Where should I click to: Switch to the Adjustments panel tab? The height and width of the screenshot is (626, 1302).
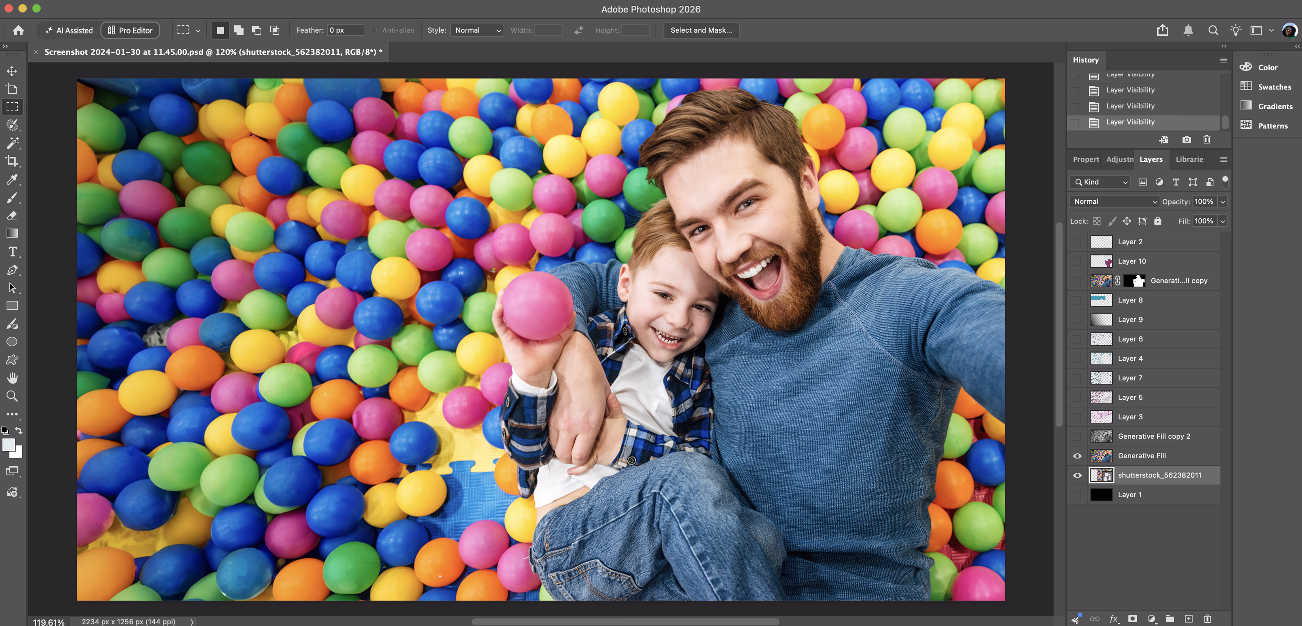pos(1119,159)
